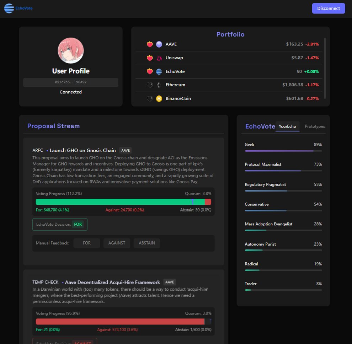Click the +0.00% change for EchoVote
The width and height of the screenshot is (352, 344).
coord(311,71)
